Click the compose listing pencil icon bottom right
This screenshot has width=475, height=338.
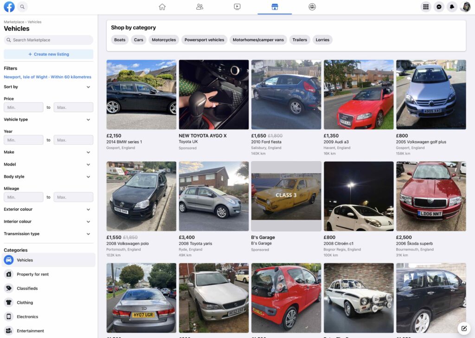coord(463,328)
